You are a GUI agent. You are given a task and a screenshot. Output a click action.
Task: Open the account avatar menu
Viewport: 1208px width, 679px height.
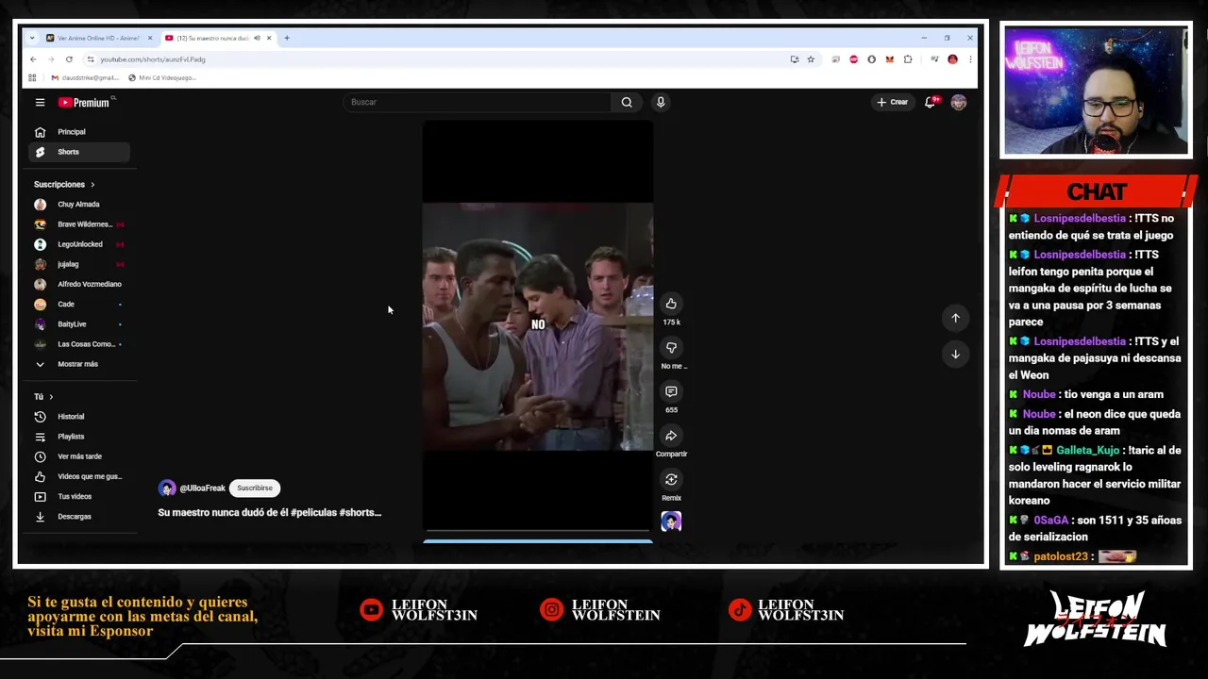pyautogui.click(x=959, y=102)
